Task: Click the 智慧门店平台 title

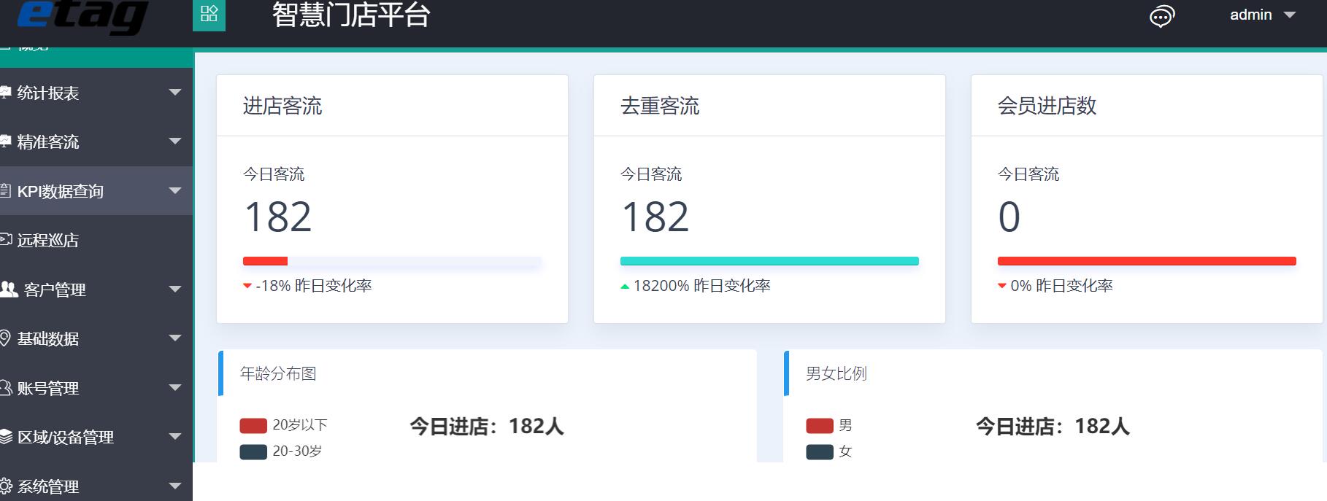Action: (351, 15)
